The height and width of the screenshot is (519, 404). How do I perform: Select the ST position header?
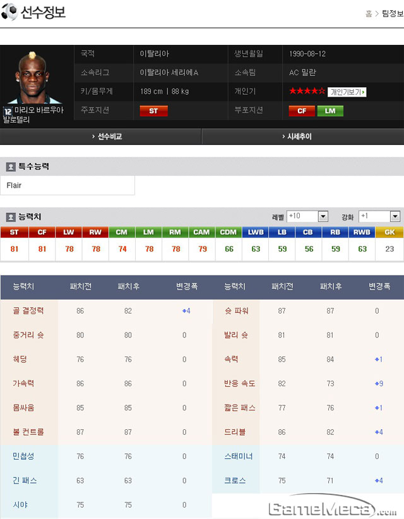[x=15, y=233]
